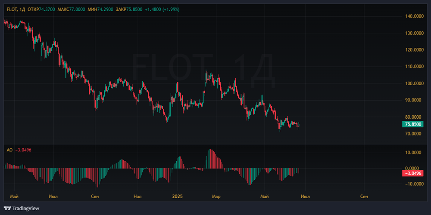The height and width of the screenshot is (215, 431).
Task: Click the red -3.0496 axis value tag
Action: (x=412, y=173)
